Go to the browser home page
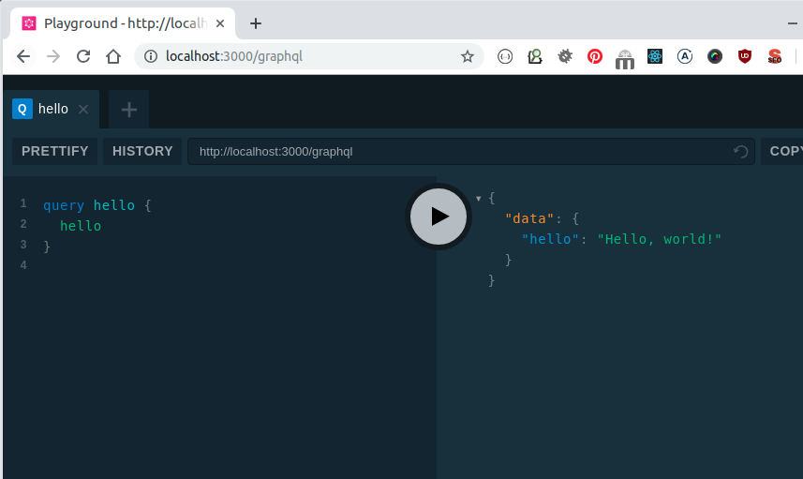This screenshot has width=803, height=479. (113, 56)
